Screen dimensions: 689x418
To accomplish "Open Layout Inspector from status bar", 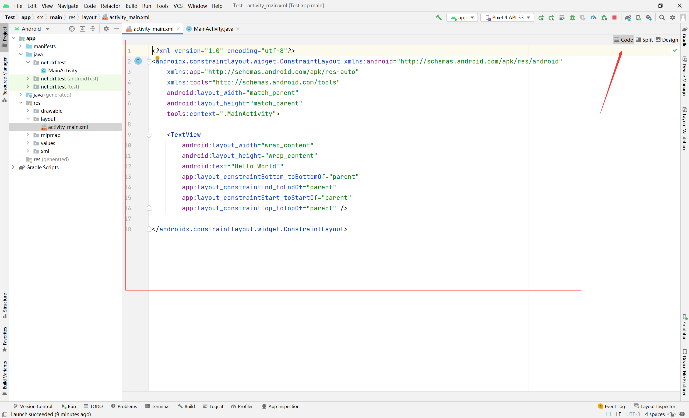I will click(655, 406).
